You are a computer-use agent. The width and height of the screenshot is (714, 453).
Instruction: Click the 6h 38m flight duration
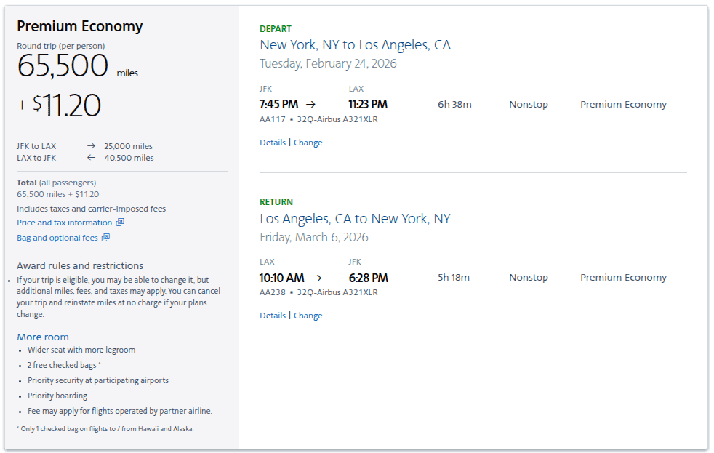click(x=454, y=104)
